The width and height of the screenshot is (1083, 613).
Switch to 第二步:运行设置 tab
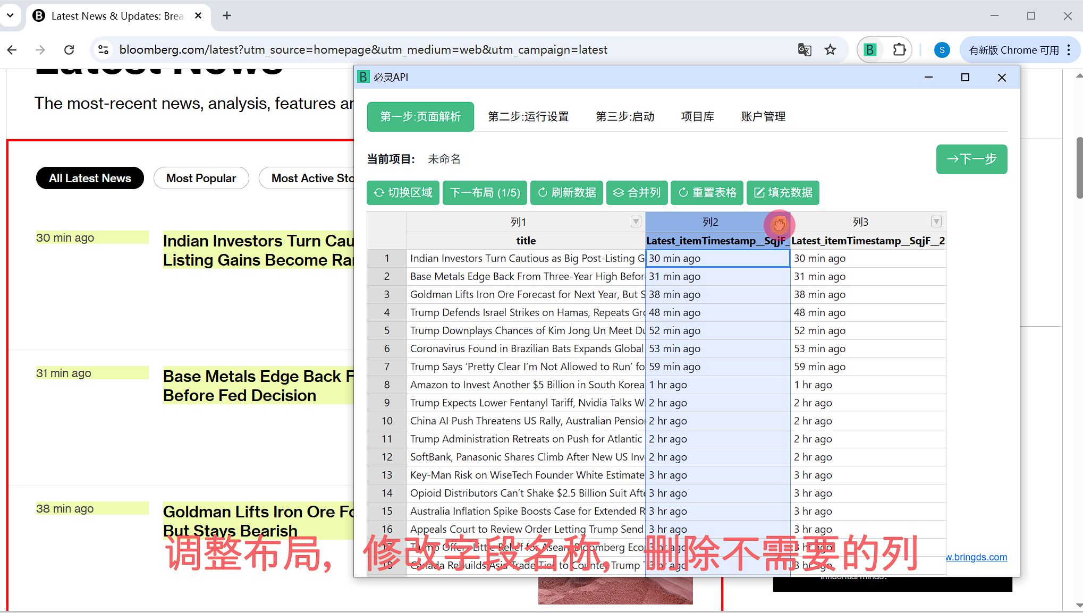click(528, 116)
